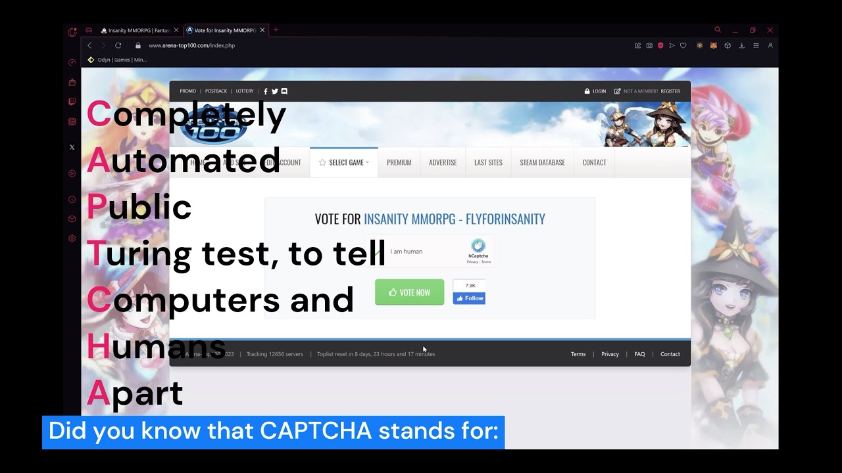
Task: Click the send/flow arrow icon
Action: tap(672, 45)
